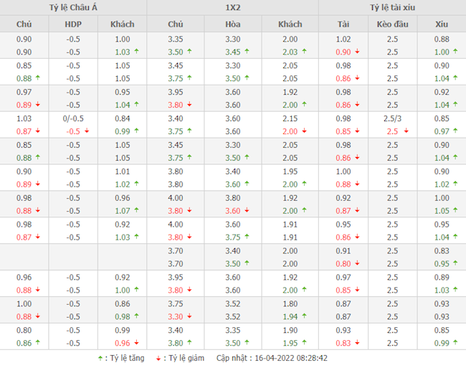The image size is (466, 368).
Task: Click red down arrow next to HDP -0.5
Action: [87, 131]
